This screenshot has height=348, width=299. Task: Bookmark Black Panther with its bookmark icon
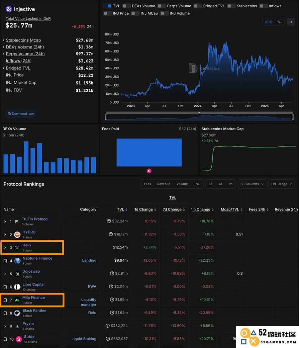coord(5,313)
